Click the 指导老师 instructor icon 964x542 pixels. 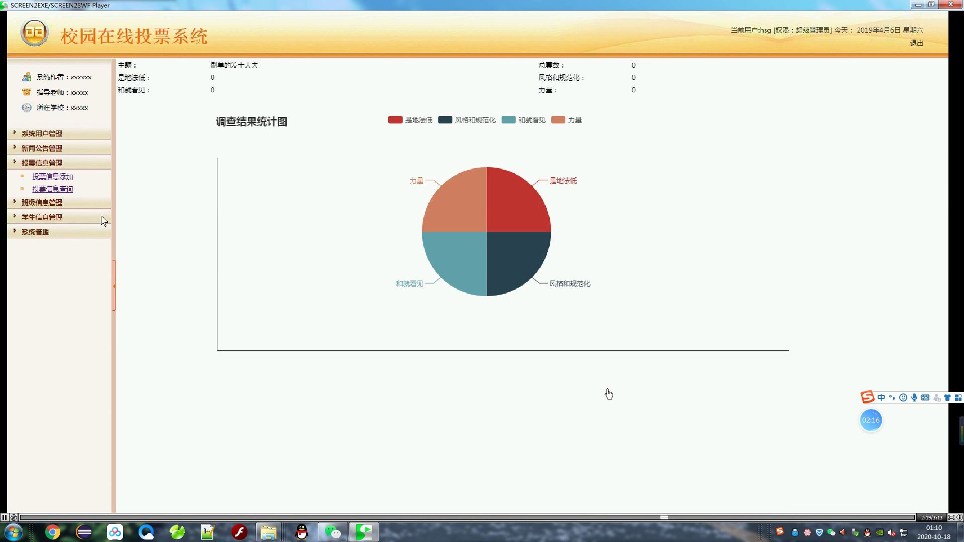[27, 92]
